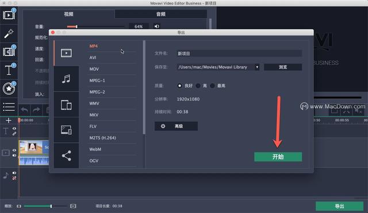The width and height of the screenshot is (368, 213).
Task: Choose MPEG-2 format from the list
Action: click(x=97, y=92)
